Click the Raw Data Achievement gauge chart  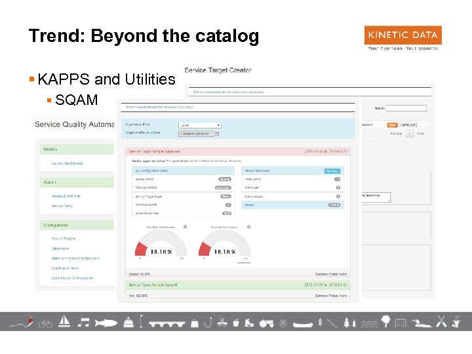(x=161, y=243)
